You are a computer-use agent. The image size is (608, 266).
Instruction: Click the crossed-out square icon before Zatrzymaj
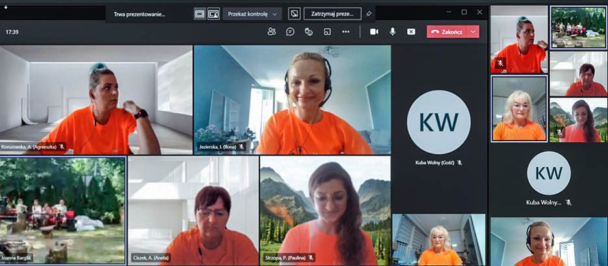(294, 14)
